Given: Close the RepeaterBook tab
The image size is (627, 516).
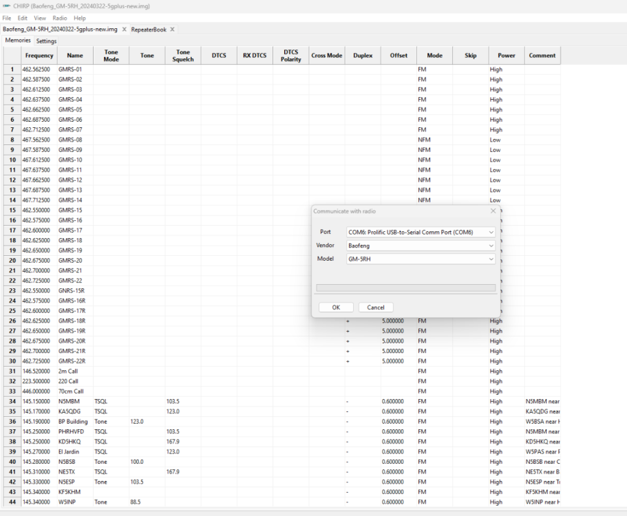Looking at the screenshot, I should coord(172,30).
